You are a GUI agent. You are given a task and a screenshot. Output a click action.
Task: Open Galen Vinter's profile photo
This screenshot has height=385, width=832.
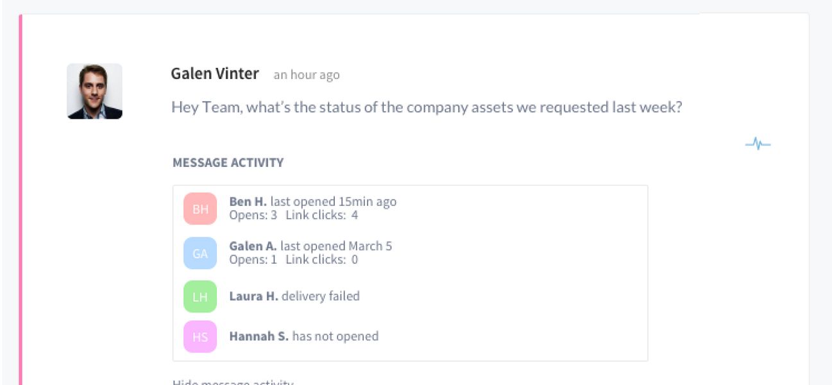coord(94,91)
